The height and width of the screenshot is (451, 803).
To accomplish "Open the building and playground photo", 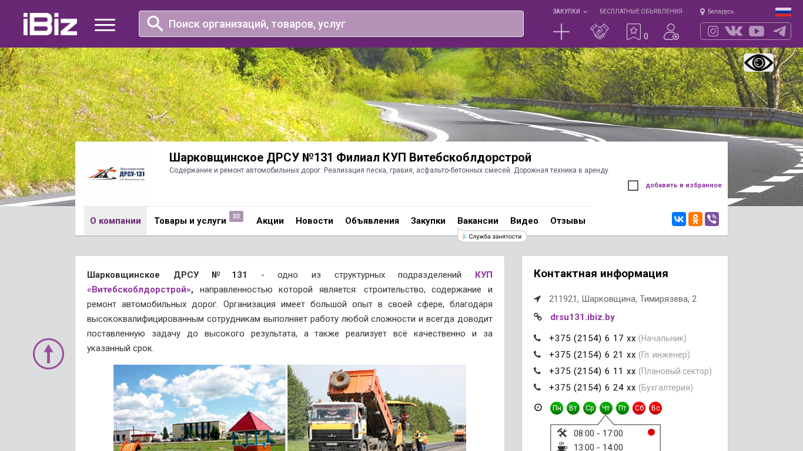I will 199,408.
